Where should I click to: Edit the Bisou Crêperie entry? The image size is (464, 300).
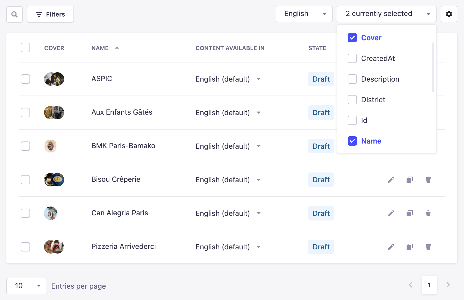click(x=391, y=180)
